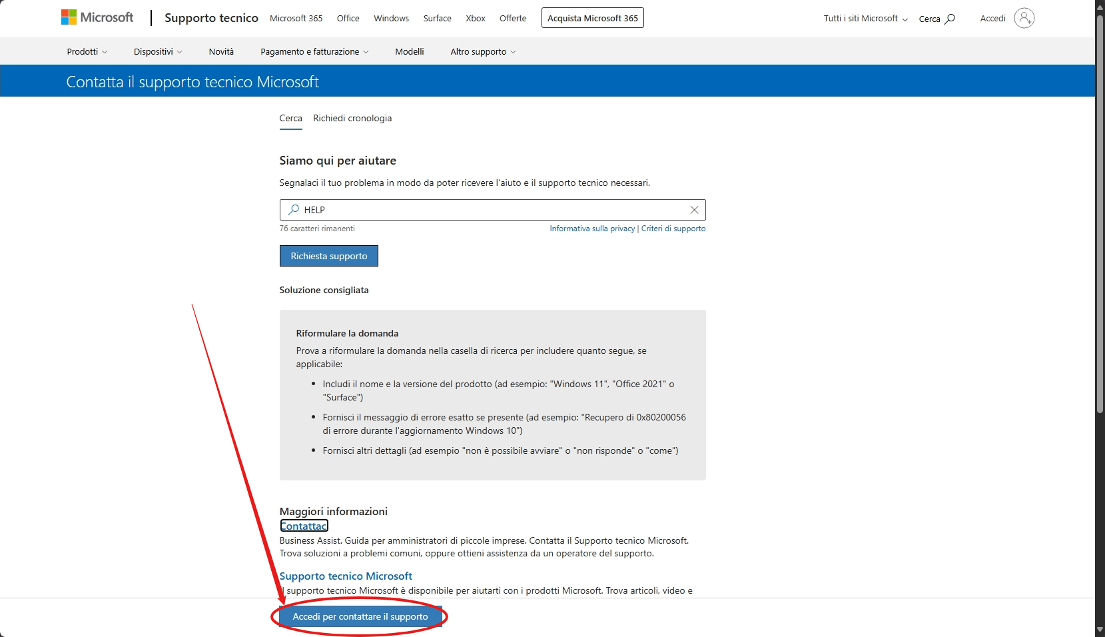
Task: Open Pagamento e fatturazione dropdown
Action: coord(314,51)
